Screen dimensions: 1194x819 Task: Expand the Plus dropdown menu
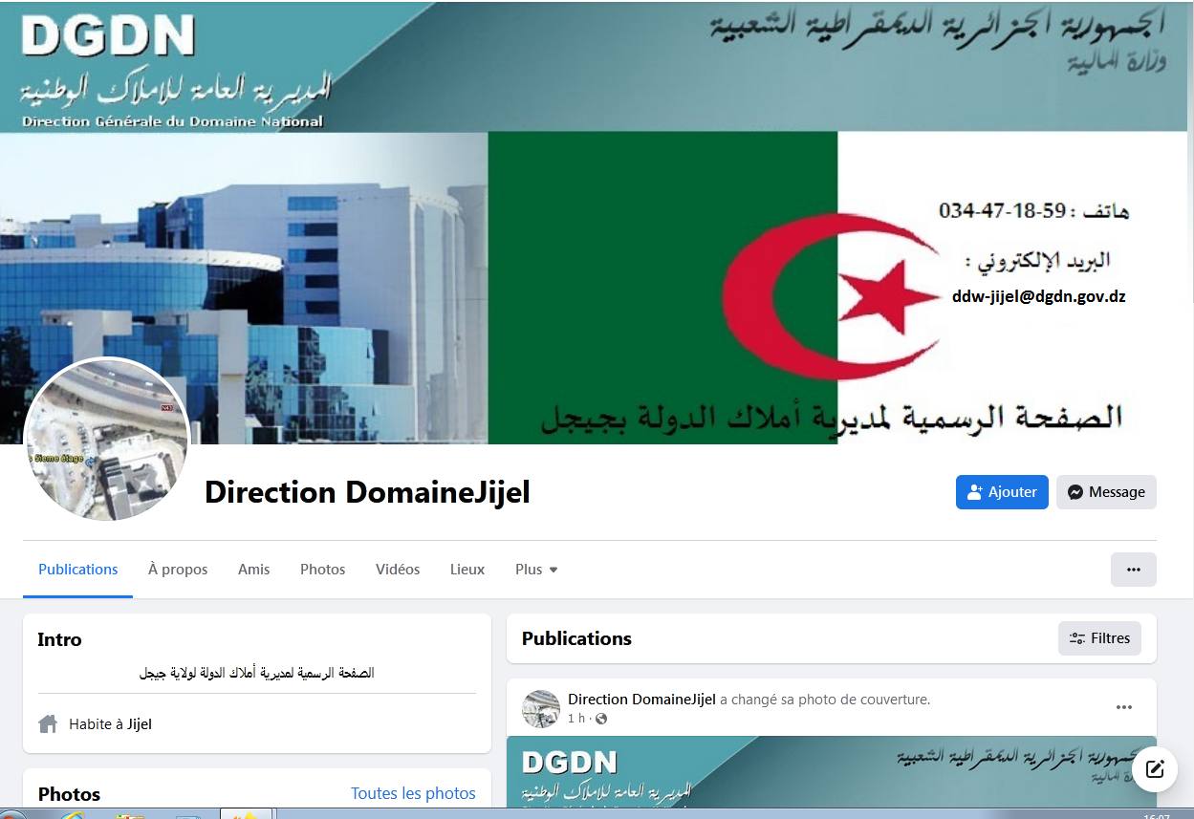[x=536, y=570]
